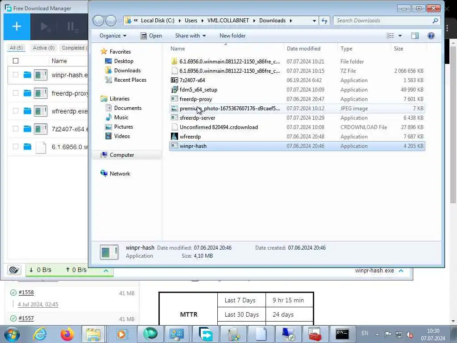Check the winpr-hash download checkbox
457x343 pixels.
16,75
